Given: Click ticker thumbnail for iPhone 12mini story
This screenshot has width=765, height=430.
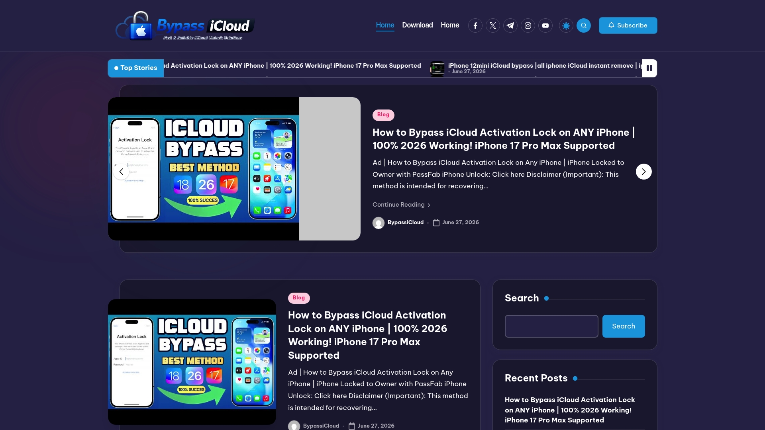Looking at the screenshot, I should [x=437, y=68].
